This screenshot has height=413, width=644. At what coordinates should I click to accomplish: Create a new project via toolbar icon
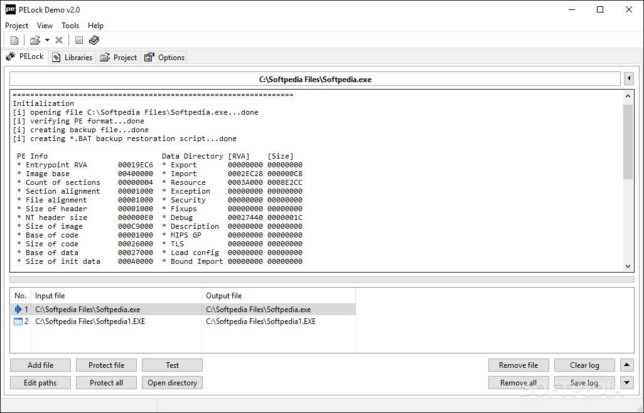coord(14,40)
